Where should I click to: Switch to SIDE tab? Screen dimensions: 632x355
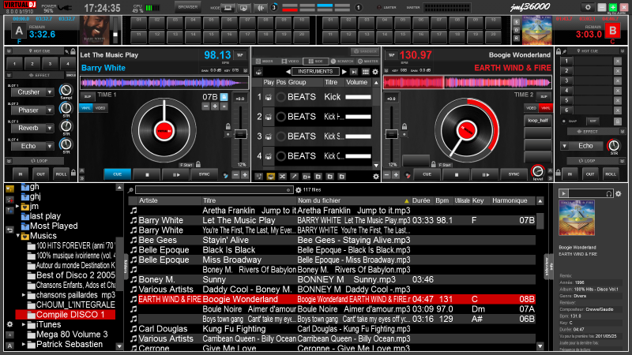coord(315,62)
